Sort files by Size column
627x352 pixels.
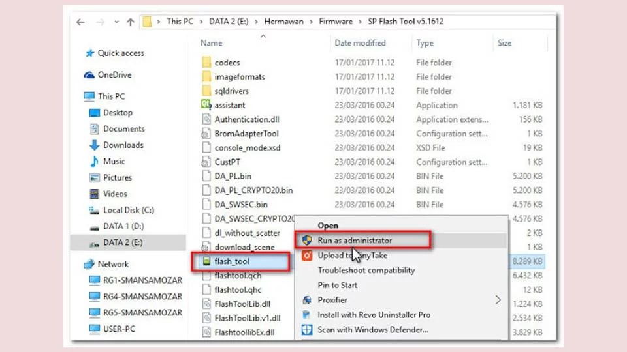point(505,43)
